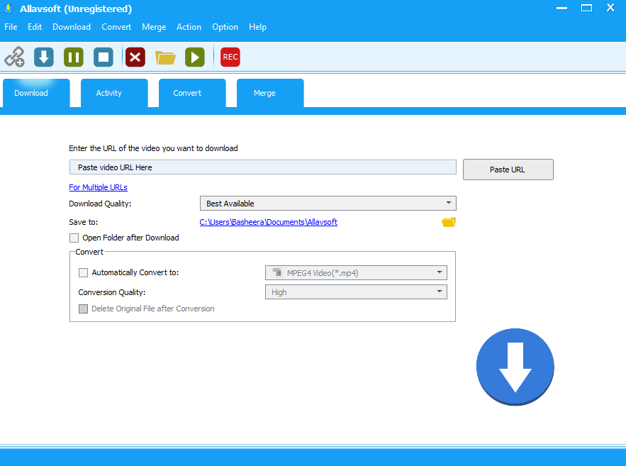Close the Allavsoft window
This screenshot has width=626, height=466.
click(610, 8)
